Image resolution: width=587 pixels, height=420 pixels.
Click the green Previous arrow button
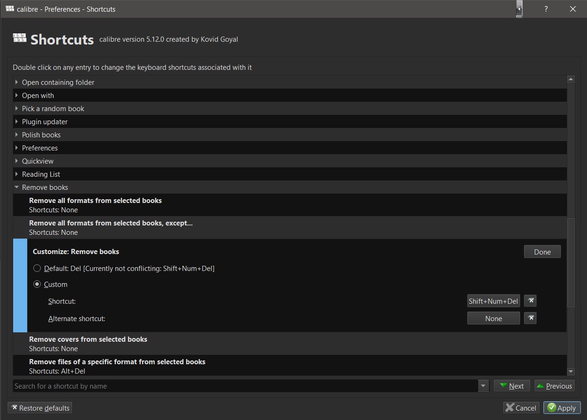(554, 386)
